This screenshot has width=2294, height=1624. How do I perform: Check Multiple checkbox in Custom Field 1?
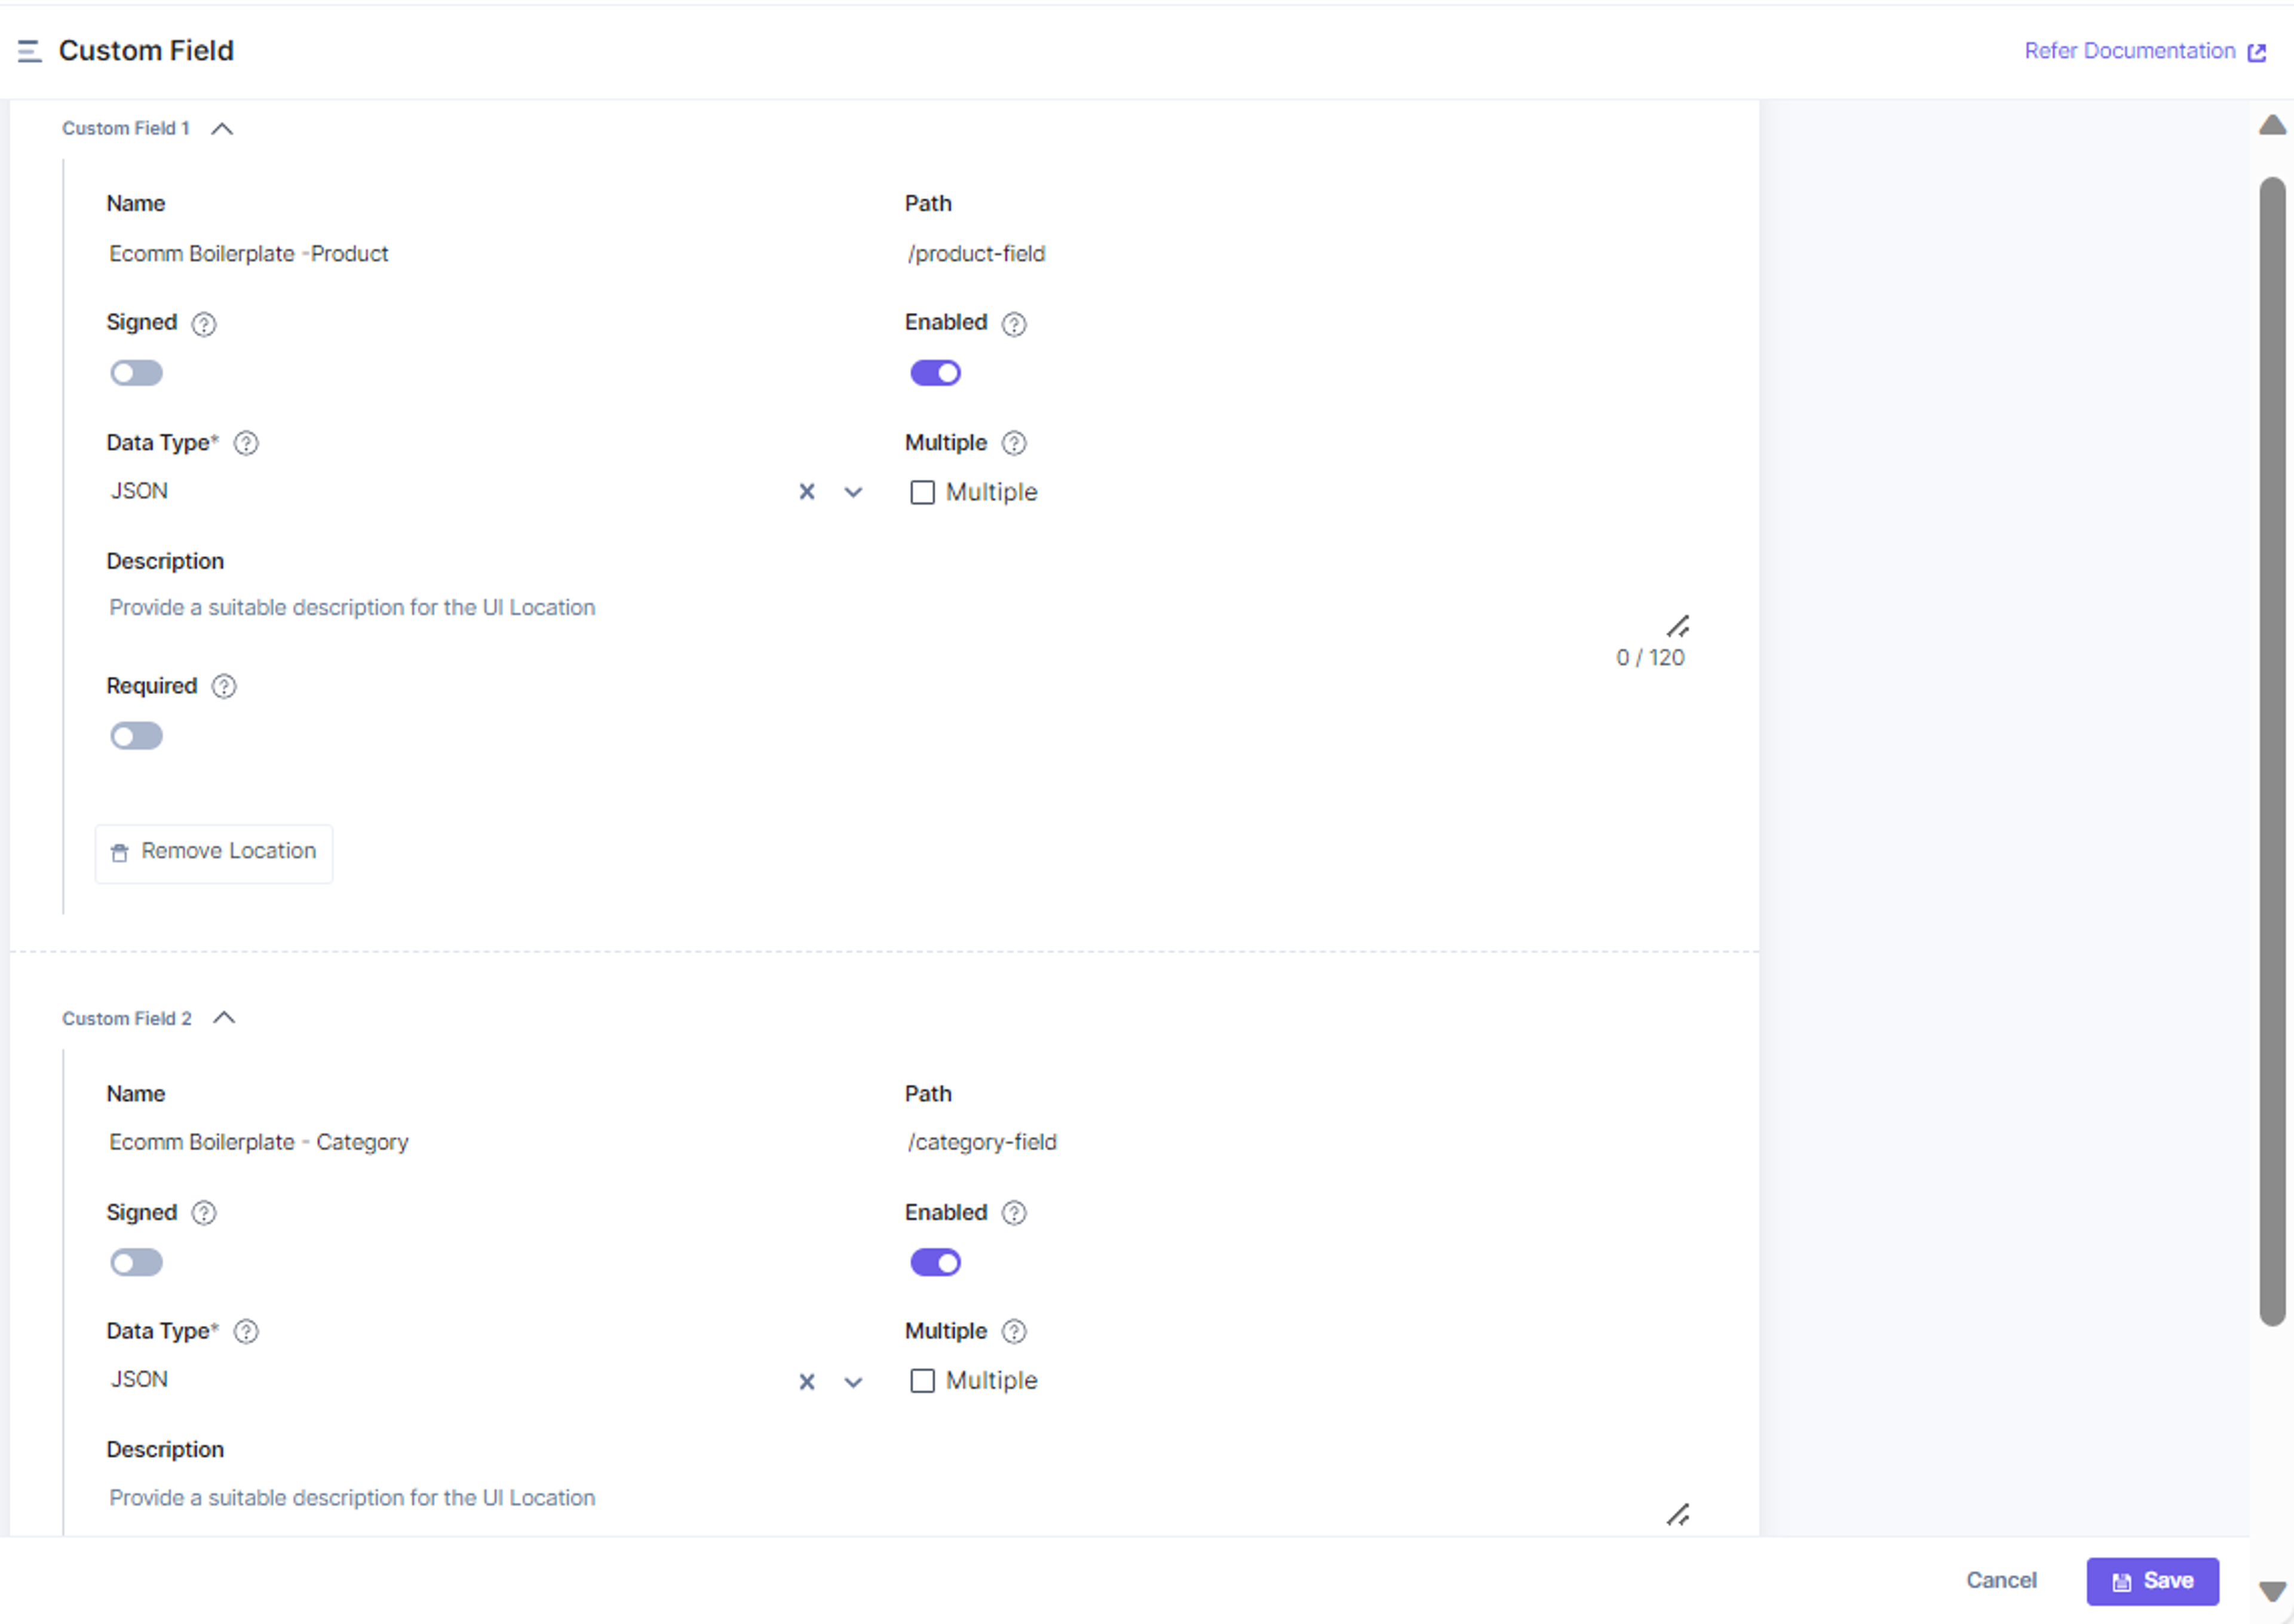(x=922, y=493)
